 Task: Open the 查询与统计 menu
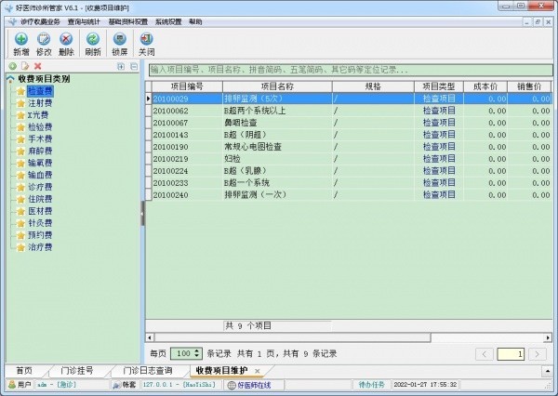(84, 22)
